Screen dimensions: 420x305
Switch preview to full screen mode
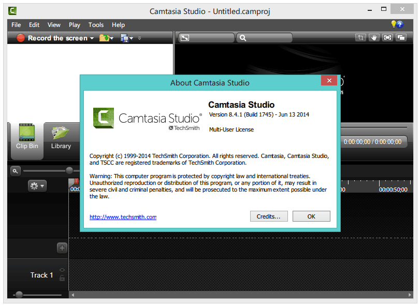tap(387, 37)
